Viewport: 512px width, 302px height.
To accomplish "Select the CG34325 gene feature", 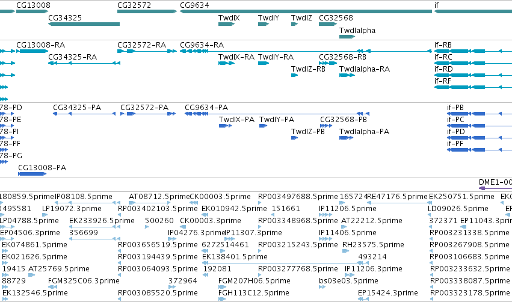I will click(84, 24).
